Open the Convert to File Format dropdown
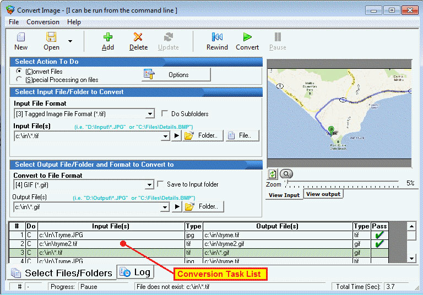 tap(149, 185)
